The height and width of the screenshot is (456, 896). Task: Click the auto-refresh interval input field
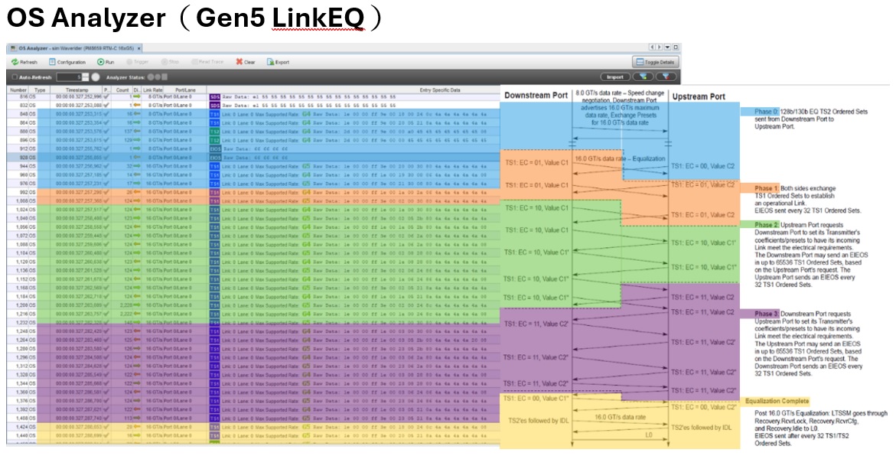[69, 77]
